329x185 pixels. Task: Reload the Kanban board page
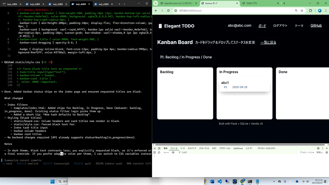point(168,11)
